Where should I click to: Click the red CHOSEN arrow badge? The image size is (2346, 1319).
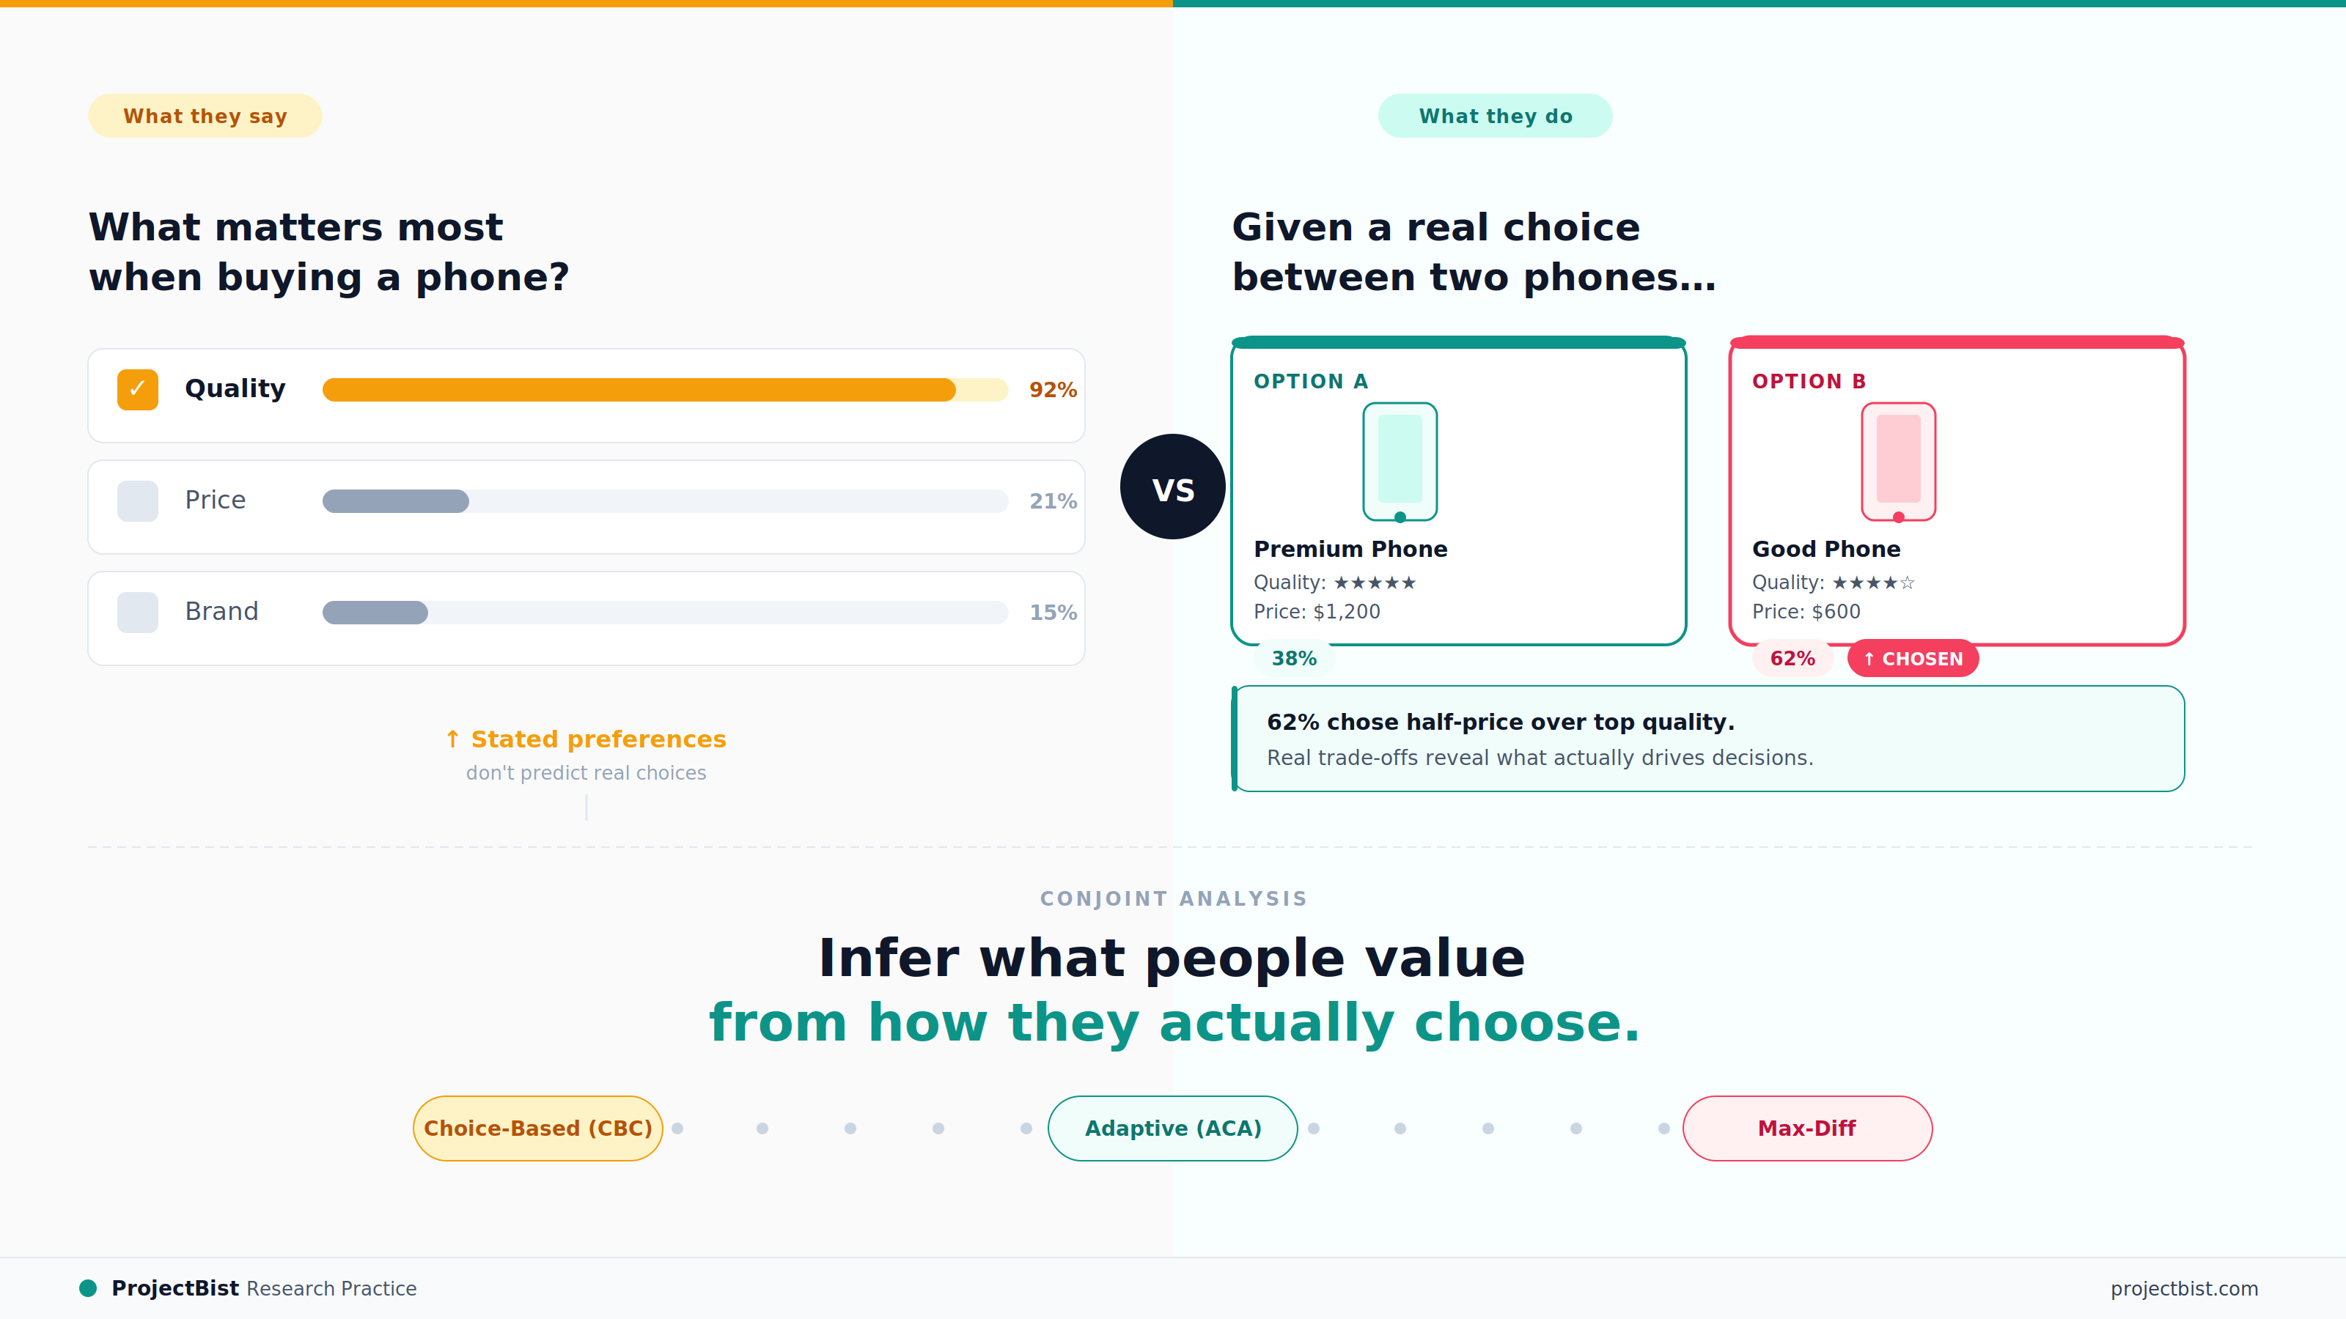pos(1913,658)
